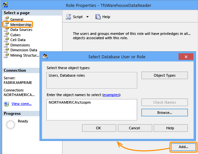Image resolution: width=198 pixels, height=154 pixels.
Task: Confirm with the OK button
Action: pyautogui.click(x=99, y=128)
